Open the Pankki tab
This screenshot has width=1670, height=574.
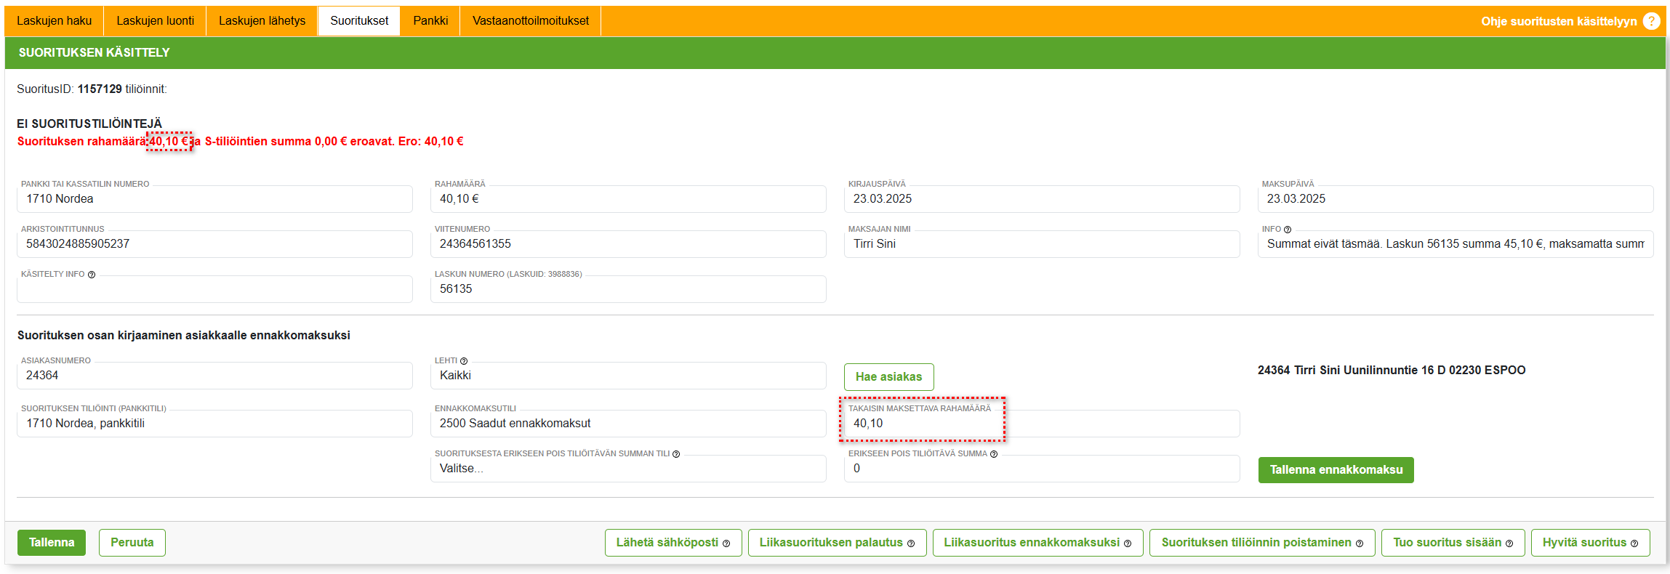coord(430,20)
